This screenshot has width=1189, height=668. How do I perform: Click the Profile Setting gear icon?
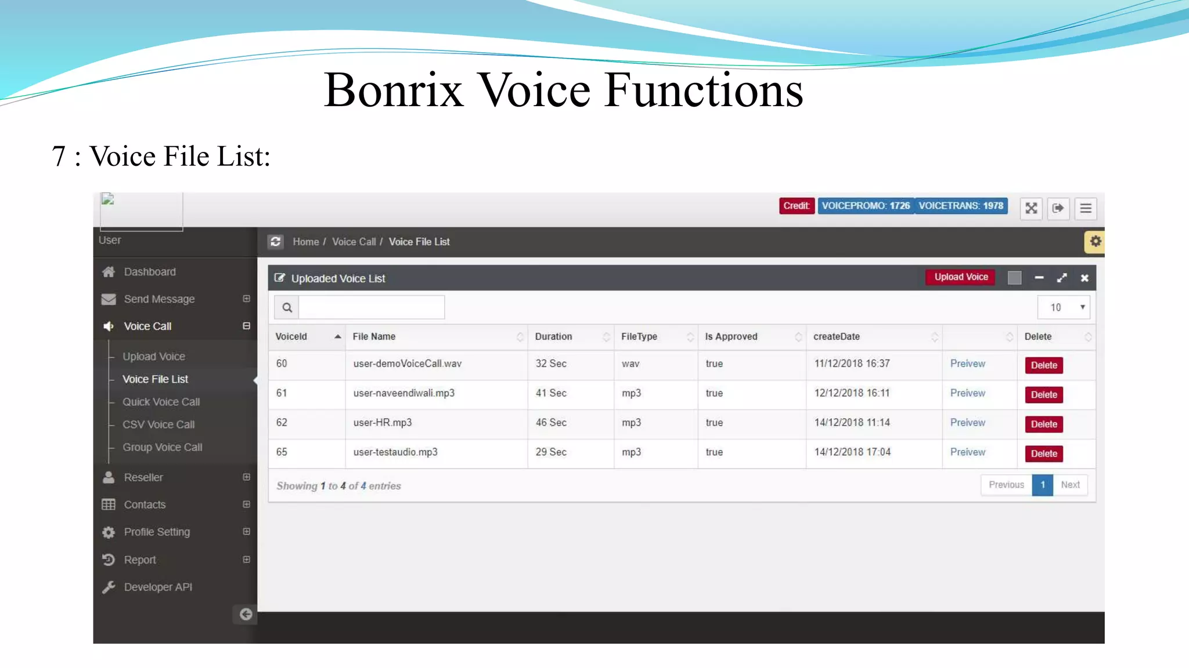pyautogui.click(x=109, y=532)
